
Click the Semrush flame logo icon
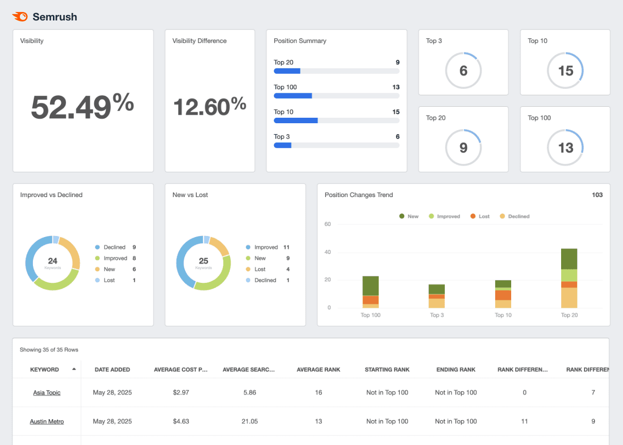(x=20, y=17)
